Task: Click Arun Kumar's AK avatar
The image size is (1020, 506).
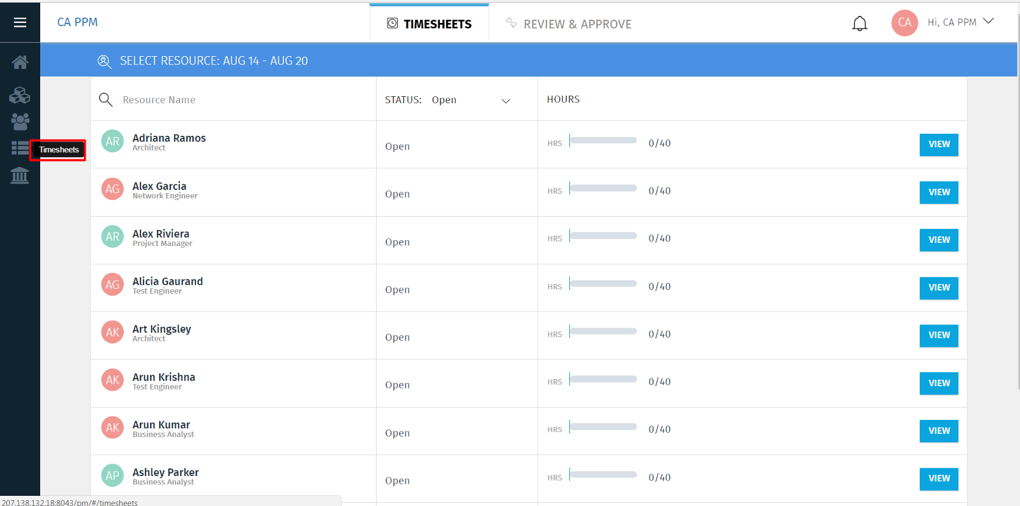Action: click(x=112, y=428)
